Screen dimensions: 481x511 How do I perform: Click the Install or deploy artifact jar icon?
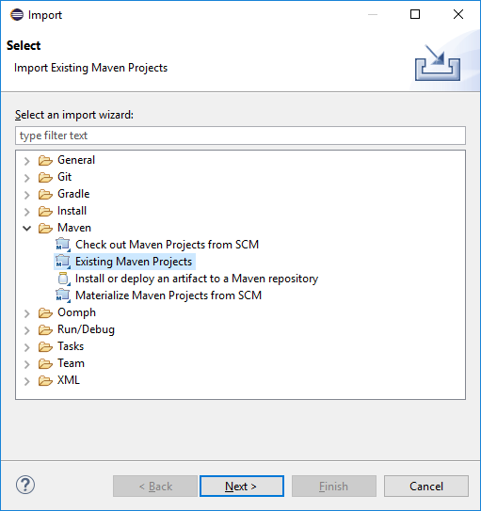point(63,279)
